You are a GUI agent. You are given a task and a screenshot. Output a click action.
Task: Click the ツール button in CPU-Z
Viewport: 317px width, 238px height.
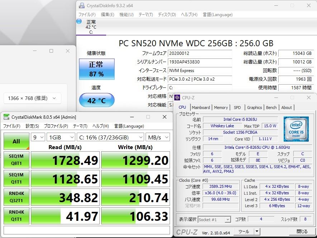[x=243, y=232]
